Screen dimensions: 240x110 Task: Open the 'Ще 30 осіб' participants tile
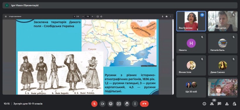point(191,87)
